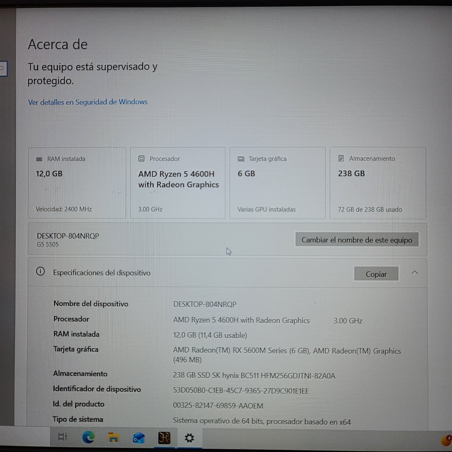Viewport: 452px width, 452px height.
Task: Click the 3.00 GHz text in specifications row
Action: click(x=348, y=321)
